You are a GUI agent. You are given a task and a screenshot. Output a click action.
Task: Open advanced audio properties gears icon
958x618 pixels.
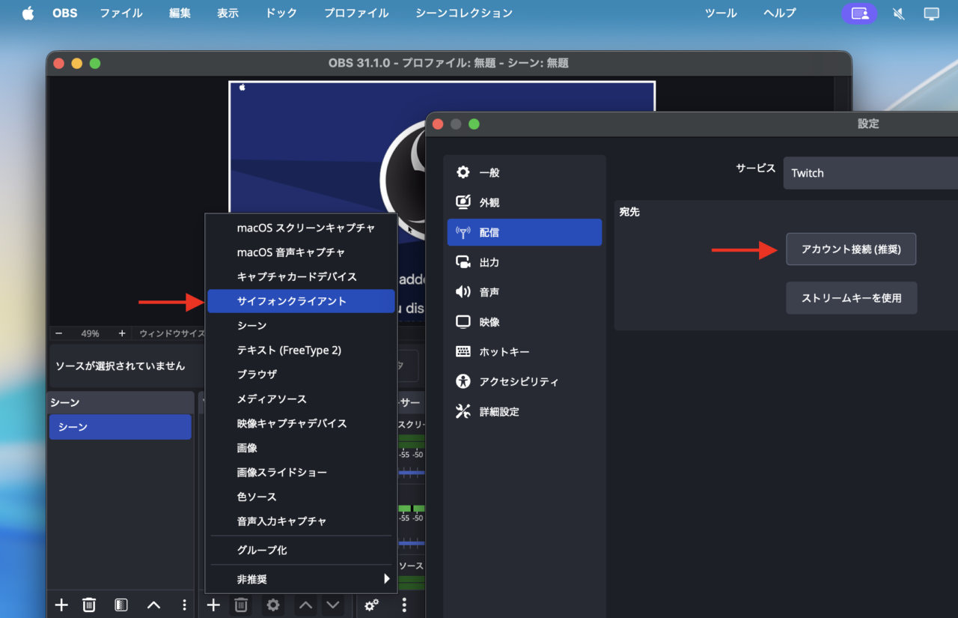coord(371,605)
